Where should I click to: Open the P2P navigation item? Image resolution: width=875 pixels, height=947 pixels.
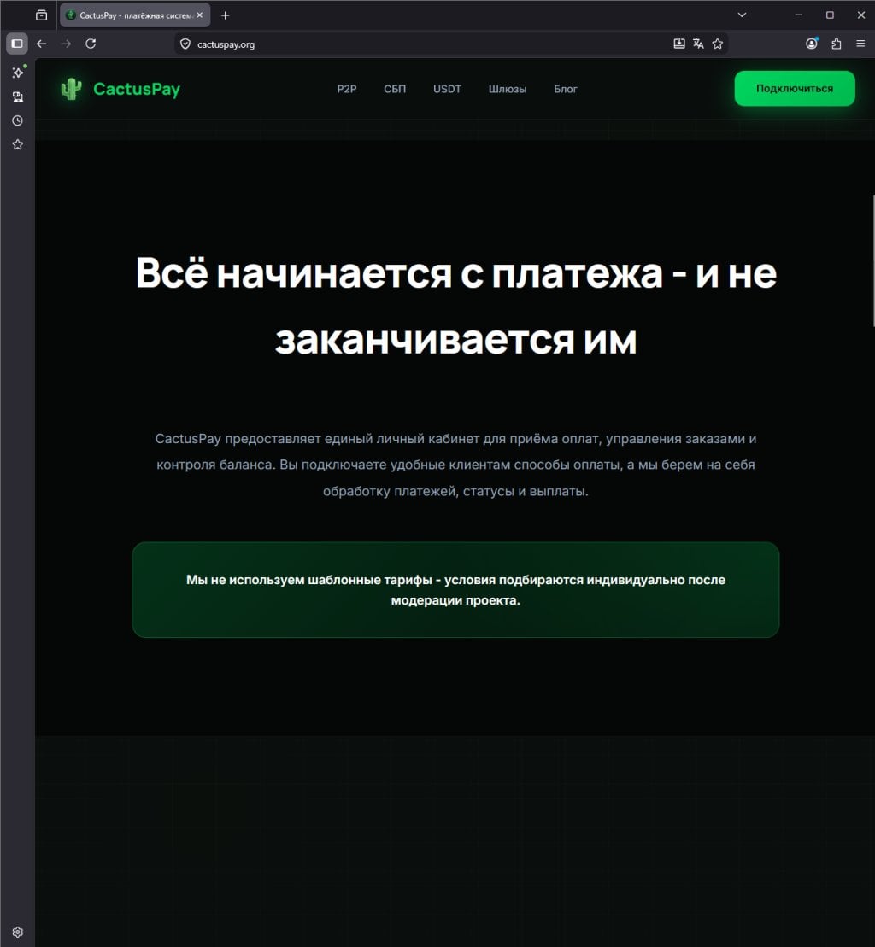pos(347,89)
